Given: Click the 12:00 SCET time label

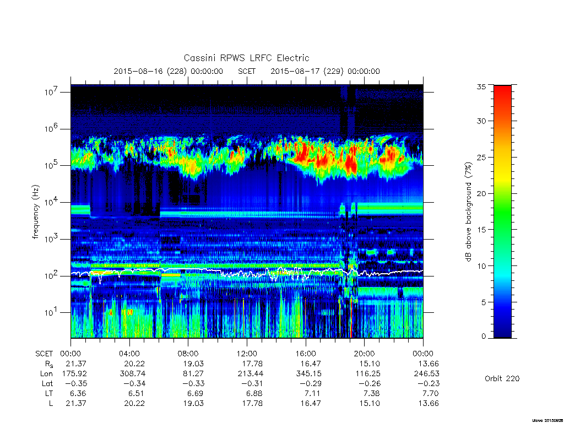Looking at the screenshot, I should tap(247, 354).
